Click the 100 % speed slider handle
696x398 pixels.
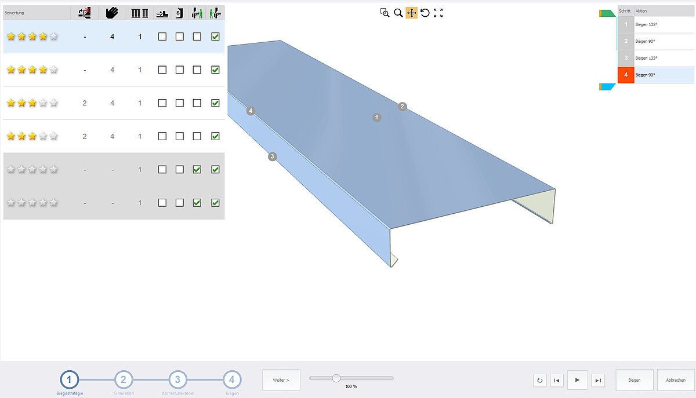coord(336,378)
